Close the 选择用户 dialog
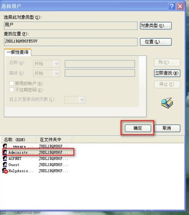This screenshot has width=189, height=215. pos(180,6)
